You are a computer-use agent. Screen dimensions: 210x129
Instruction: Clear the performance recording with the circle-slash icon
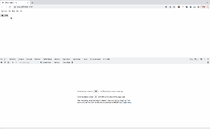pyautogui.click(x=9, y=62)
